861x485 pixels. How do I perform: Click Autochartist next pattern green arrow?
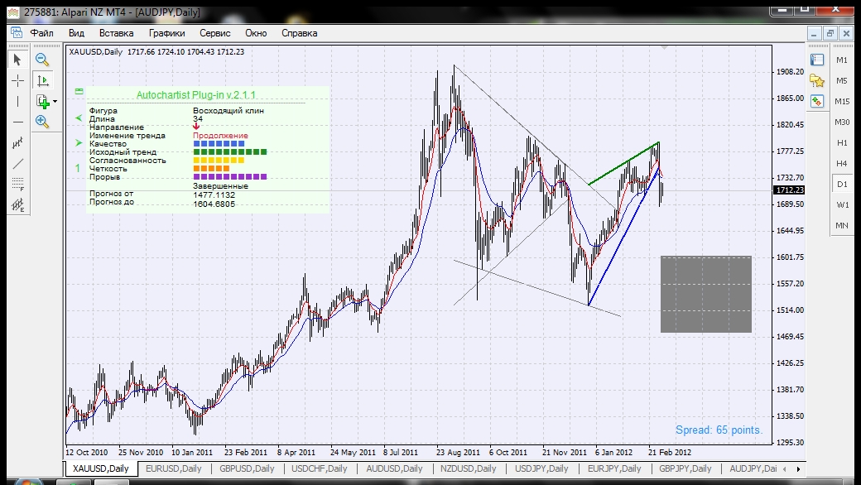click(x=79, y=143)
